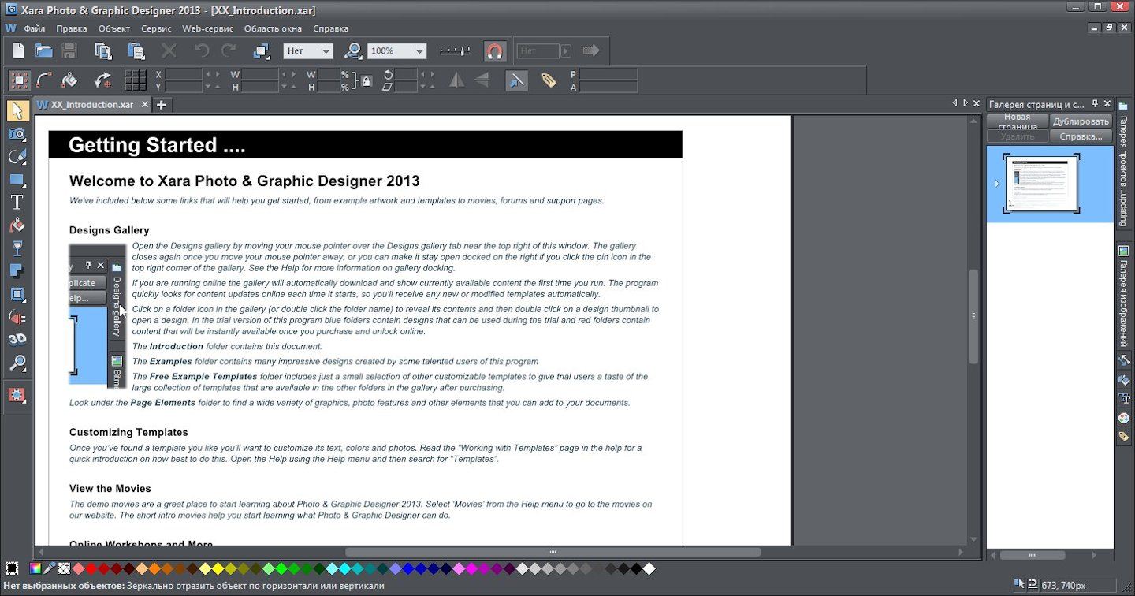Select page 1 thumbnail in gallery
1135x596 pixels.
pyautogui.click(x=1041, y=183)
